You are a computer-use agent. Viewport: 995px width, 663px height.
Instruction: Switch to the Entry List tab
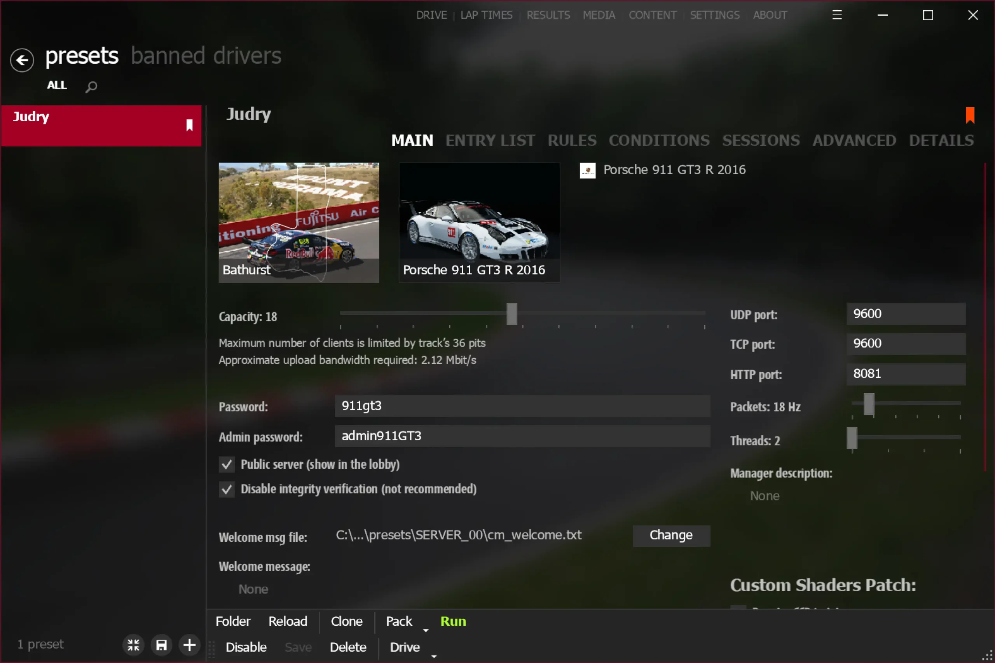pyautogui.click(x=490, y=140)
